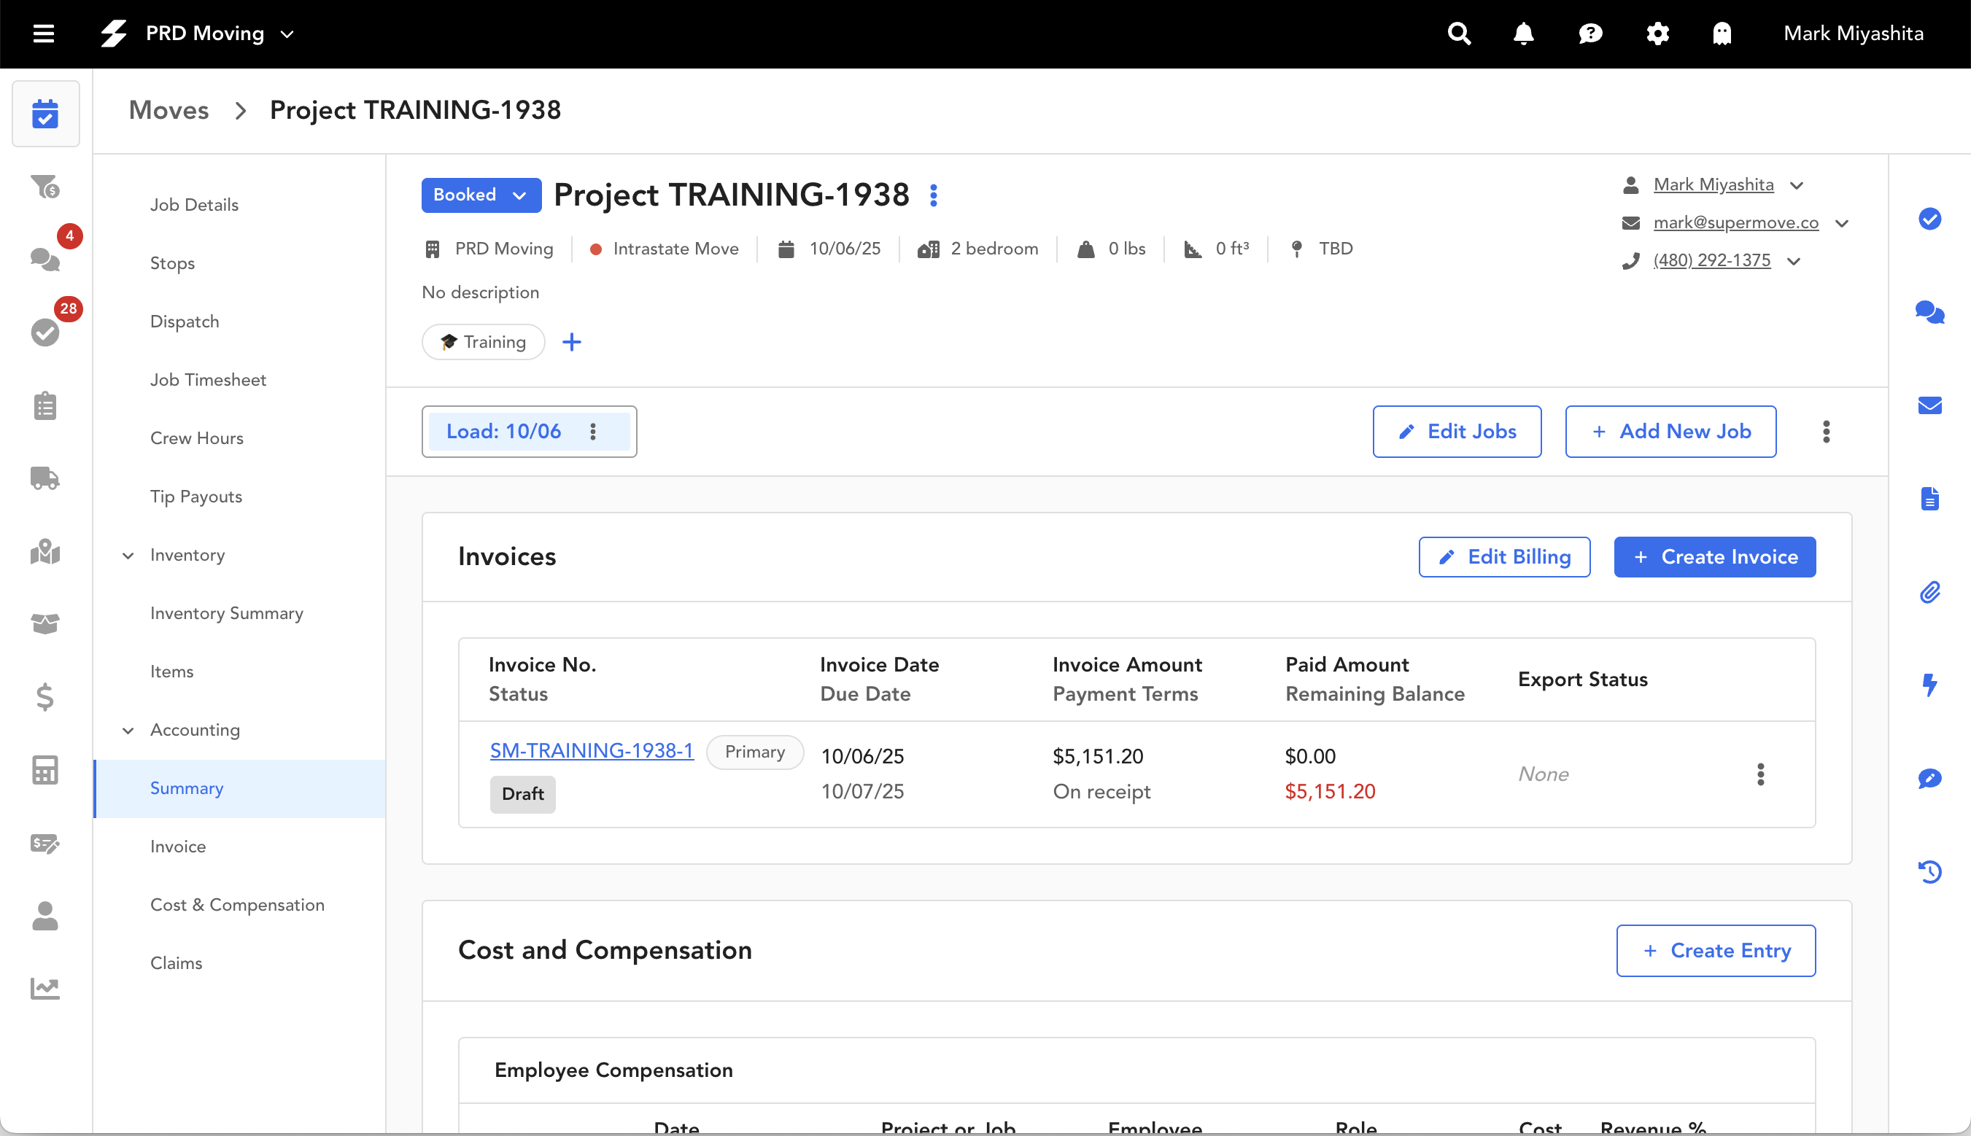The width and height of the screenshot is (1971, 1136).
Task: Collapse the Inventory section in sidebar
Action: point(128,556)
